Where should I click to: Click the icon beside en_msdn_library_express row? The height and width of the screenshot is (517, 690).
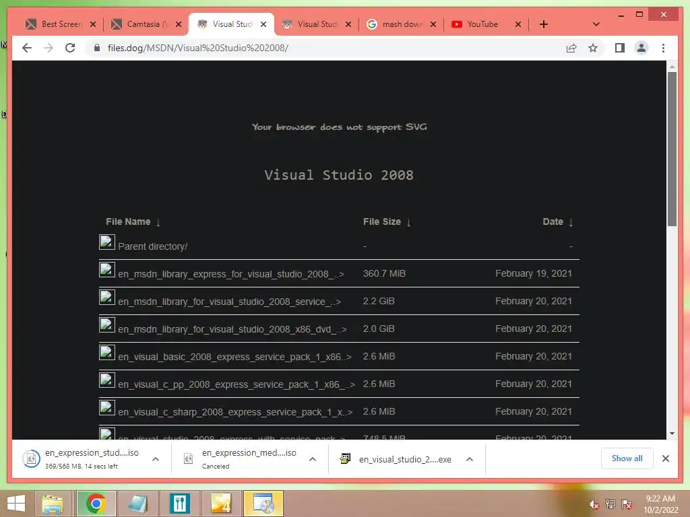(x=107, y=269)
